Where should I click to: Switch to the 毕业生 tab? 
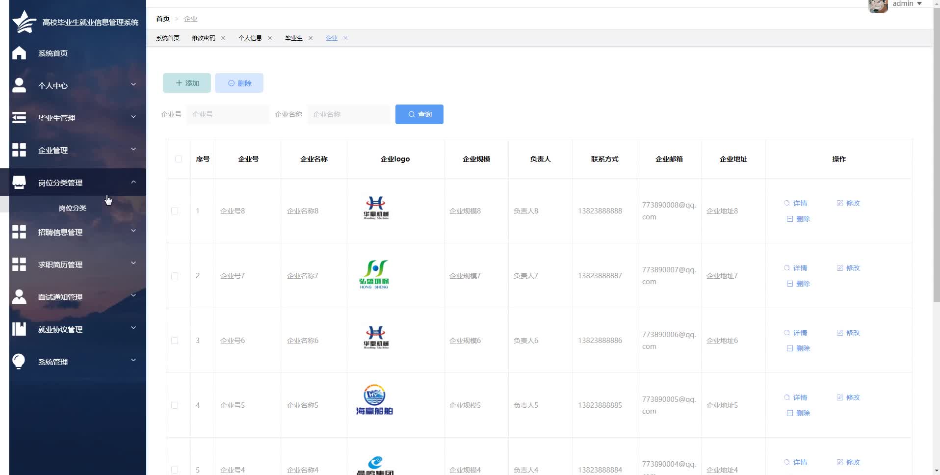click(x=294, y=38)
